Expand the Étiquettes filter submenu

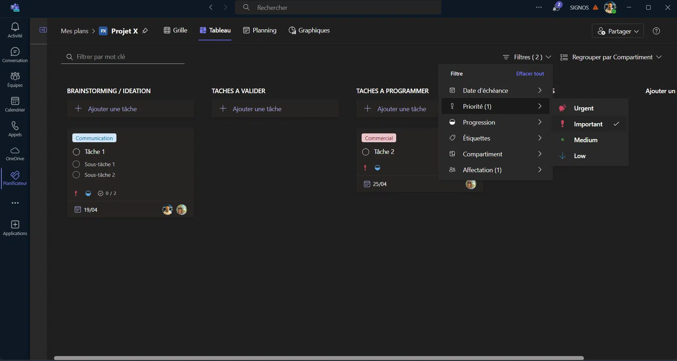[x=495, y=138]
